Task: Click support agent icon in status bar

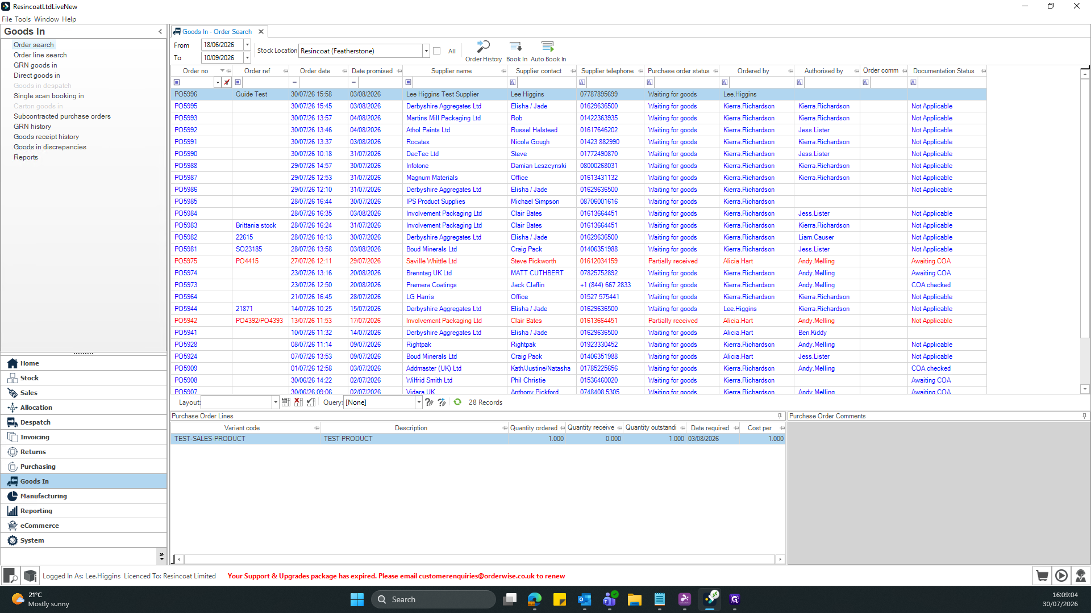Action: tap(1081, 576)
